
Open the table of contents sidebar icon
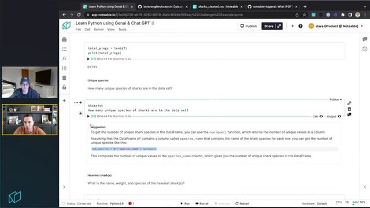tap(64, 49)
